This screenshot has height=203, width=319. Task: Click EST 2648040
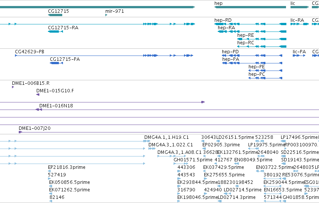point(268,152)
